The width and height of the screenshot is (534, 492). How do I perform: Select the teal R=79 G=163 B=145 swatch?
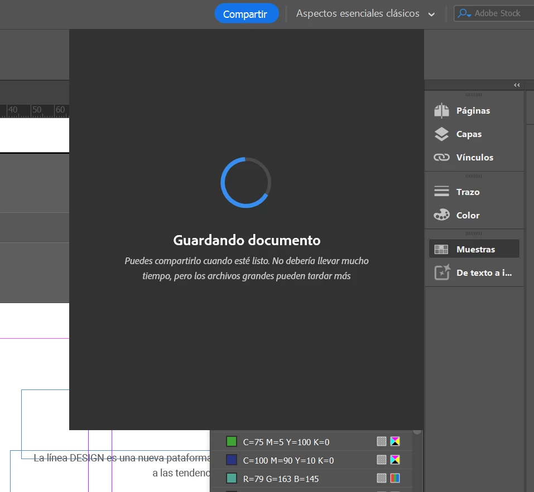pyautogui.click(x=232, y=478)
